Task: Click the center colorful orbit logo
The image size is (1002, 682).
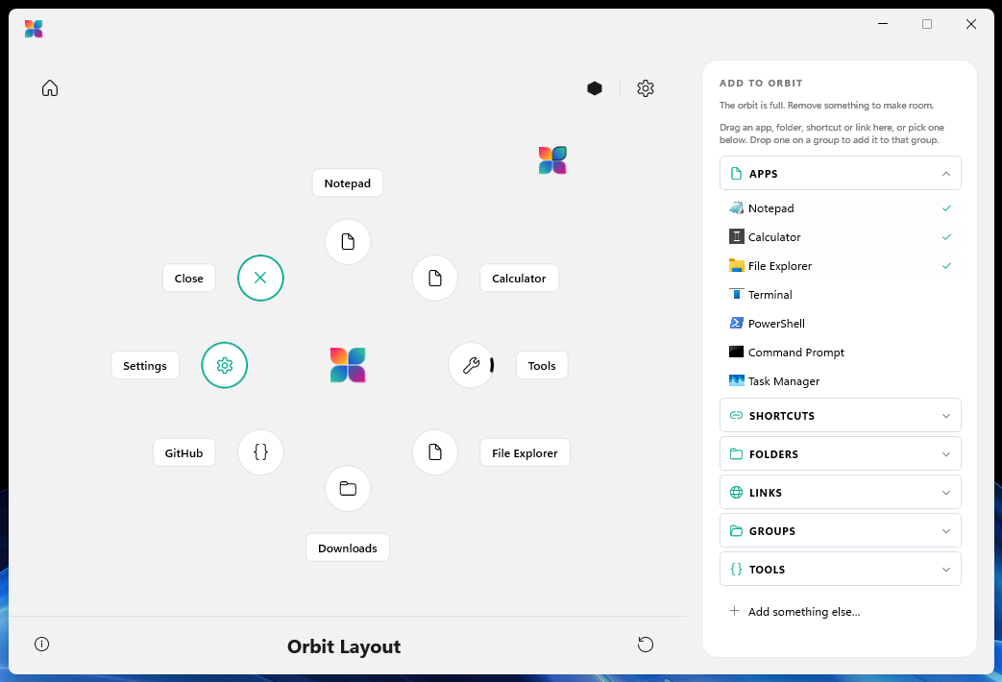Action: click(348, 366)
